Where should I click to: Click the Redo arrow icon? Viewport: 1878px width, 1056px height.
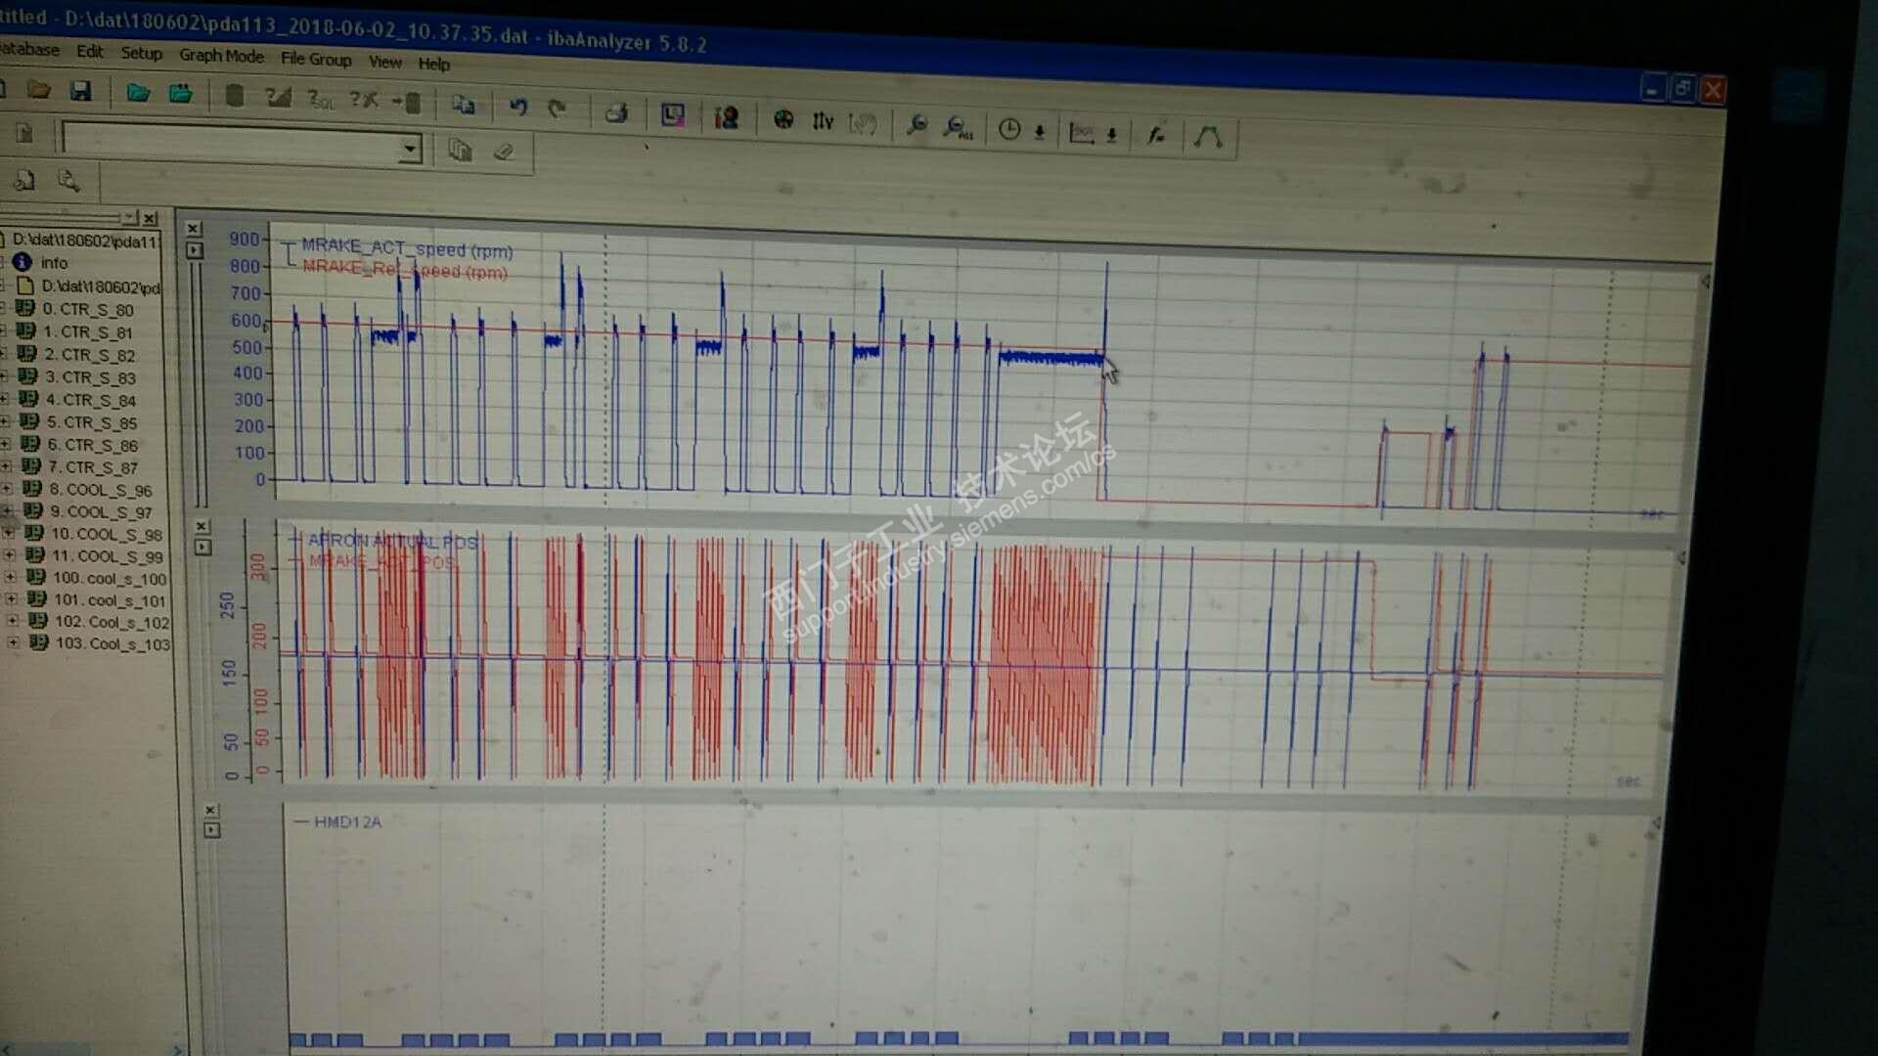(x=557, y=109)
